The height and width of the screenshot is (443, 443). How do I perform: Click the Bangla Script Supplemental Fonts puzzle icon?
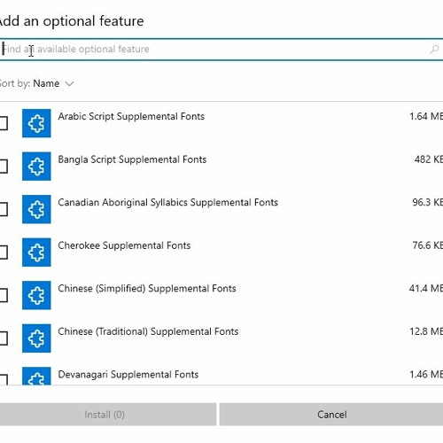36,167
